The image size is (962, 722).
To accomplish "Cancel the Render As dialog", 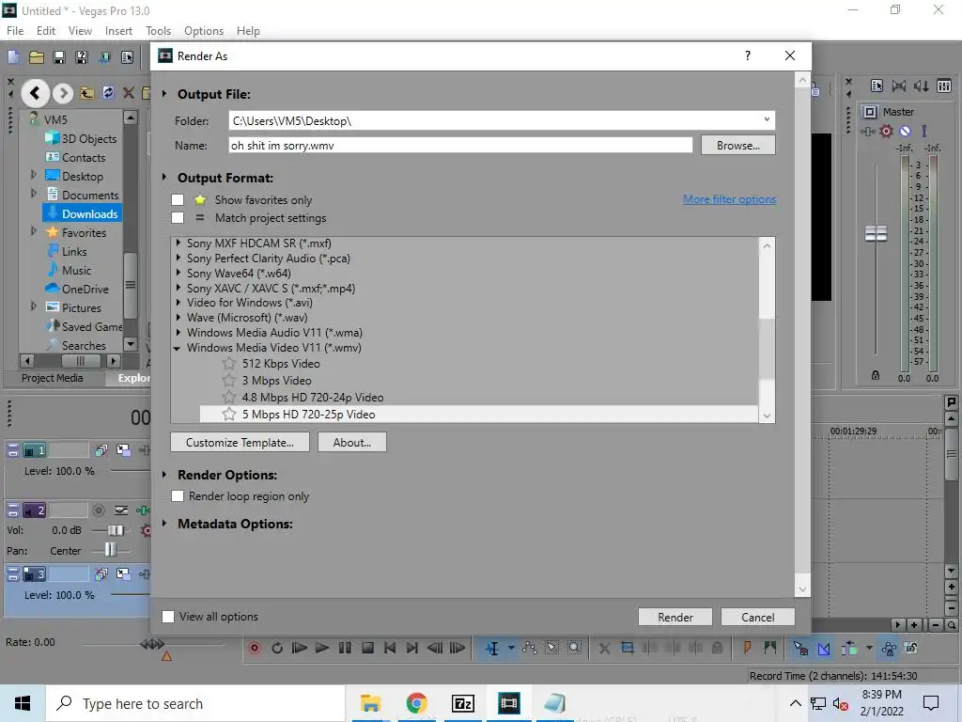I will pos(758,617).
